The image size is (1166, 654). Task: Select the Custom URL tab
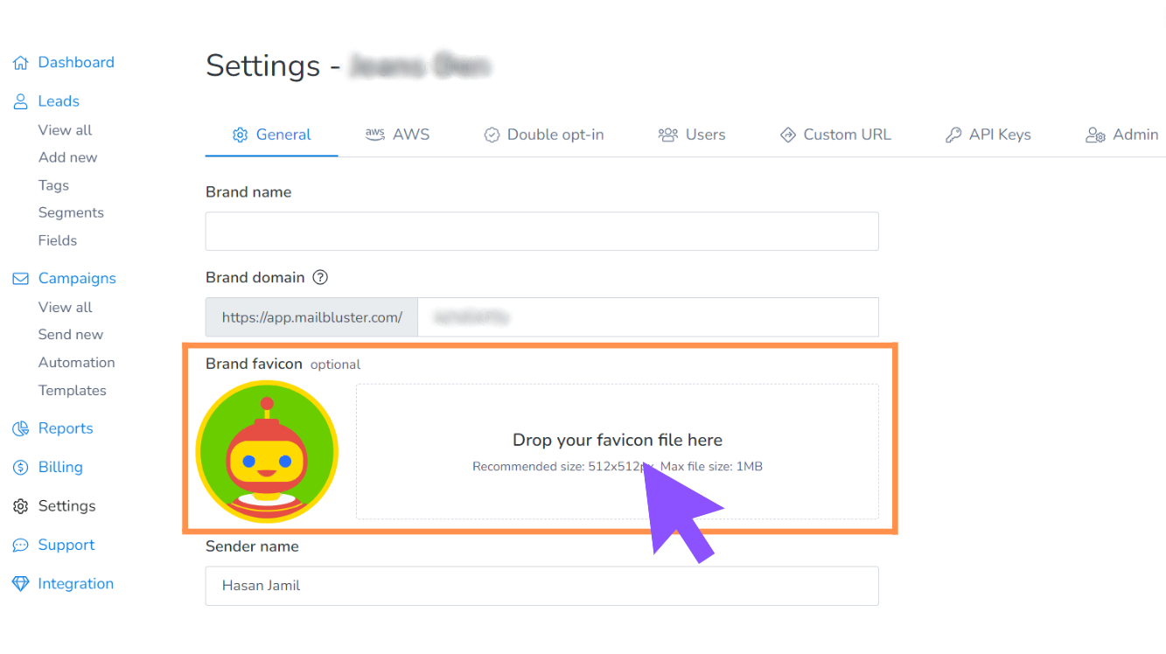[834, 135]
